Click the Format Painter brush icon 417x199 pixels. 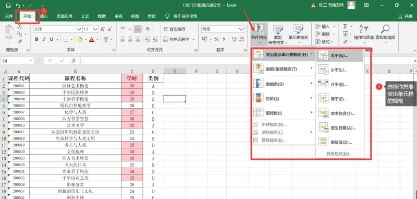(x=19, y=41)
